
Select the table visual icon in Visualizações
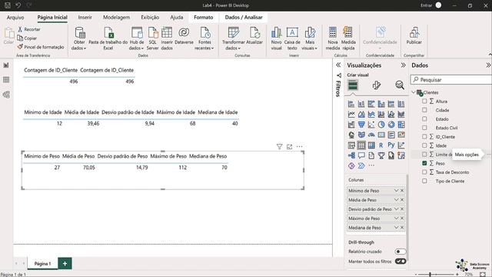coord(361,145)
